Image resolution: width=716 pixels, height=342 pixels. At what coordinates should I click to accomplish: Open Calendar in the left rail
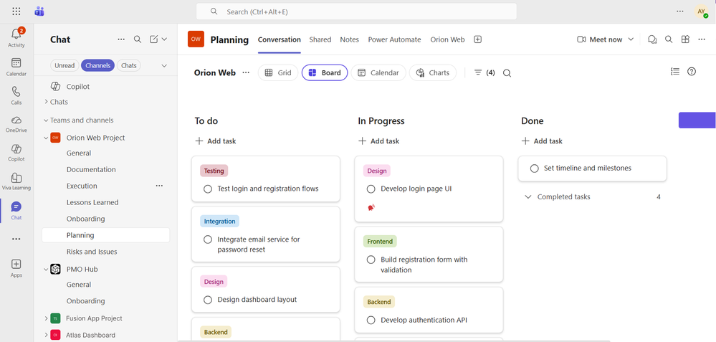[16, 63]
